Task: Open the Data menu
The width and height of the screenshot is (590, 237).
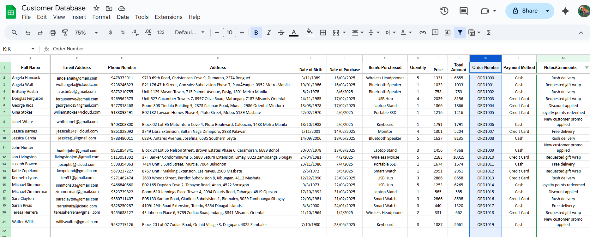Action: (x=123, y=17)
